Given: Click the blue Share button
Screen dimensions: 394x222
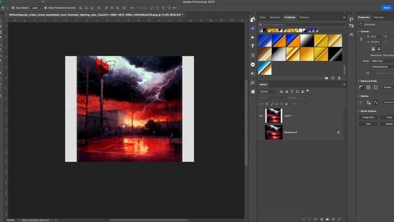Looking at the screenshot, I should tap(387, 8).
